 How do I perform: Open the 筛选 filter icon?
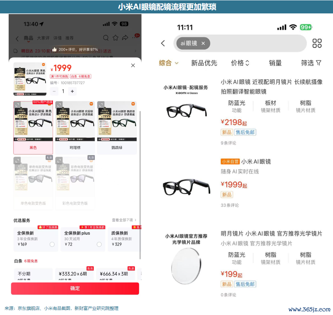(x=319, y=63)
